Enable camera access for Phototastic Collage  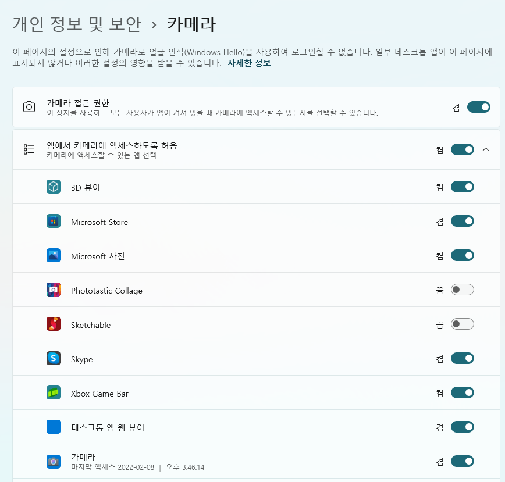click(x=462, y=290)
